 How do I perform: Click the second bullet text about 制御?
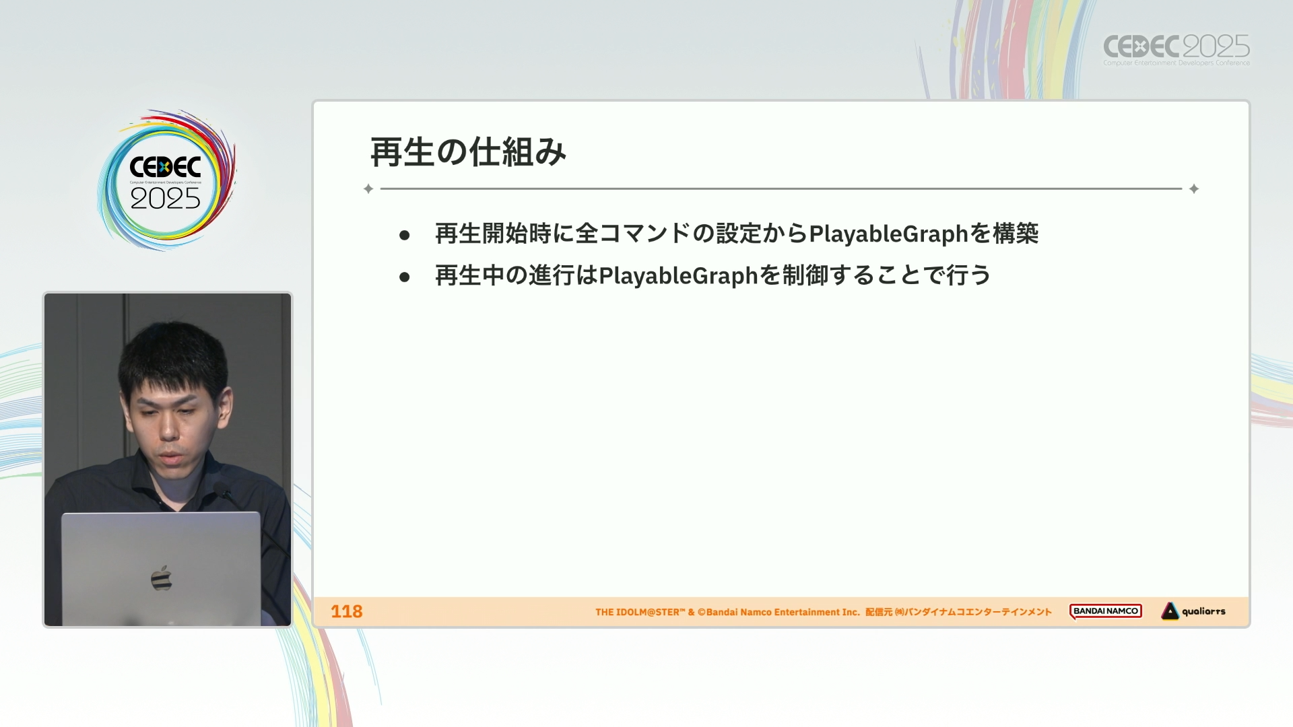click(712, 275)
